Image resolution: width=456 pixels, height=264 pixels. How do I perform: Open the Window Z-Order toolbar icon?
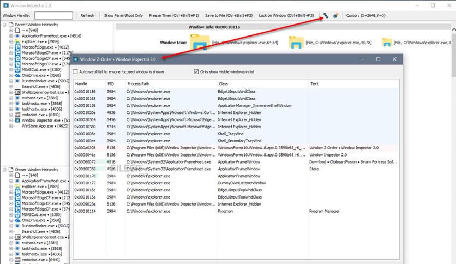coord(326,16)
